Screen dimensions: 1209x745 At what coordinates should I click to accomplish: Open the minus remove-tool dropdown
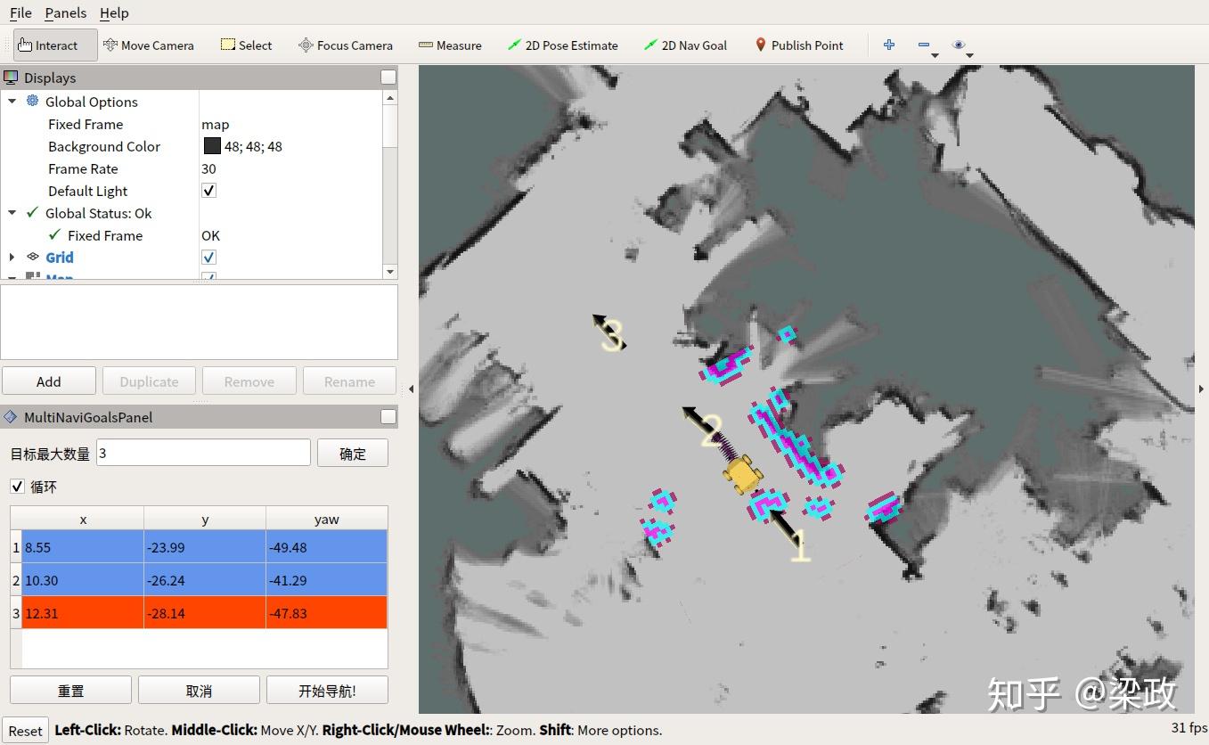pos(927,45)
